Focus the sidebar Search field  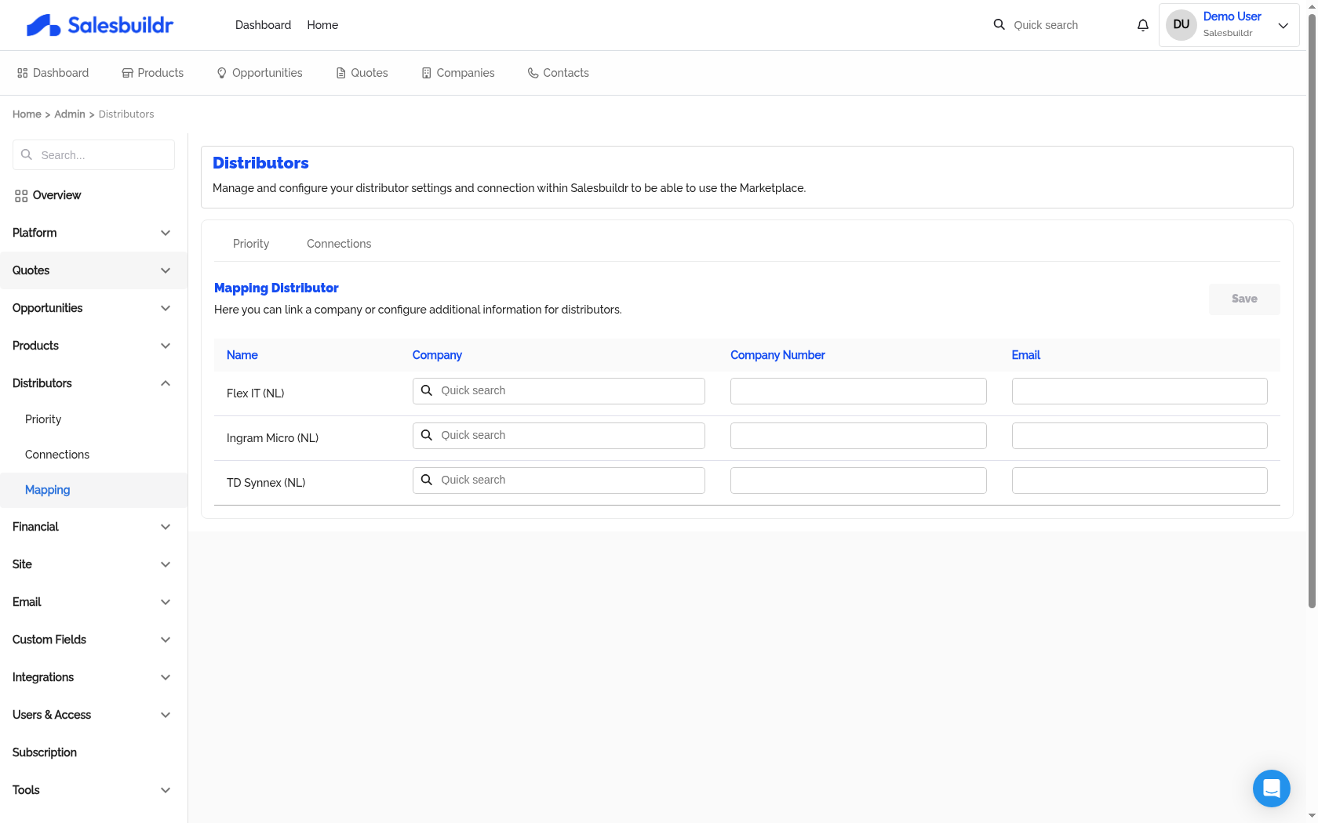pos(93,155)
